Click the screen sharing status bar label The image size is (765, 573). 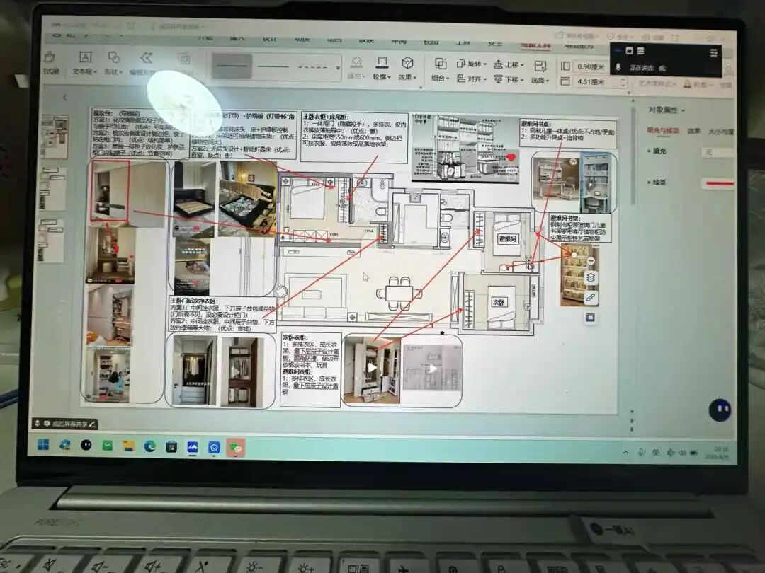65,424
